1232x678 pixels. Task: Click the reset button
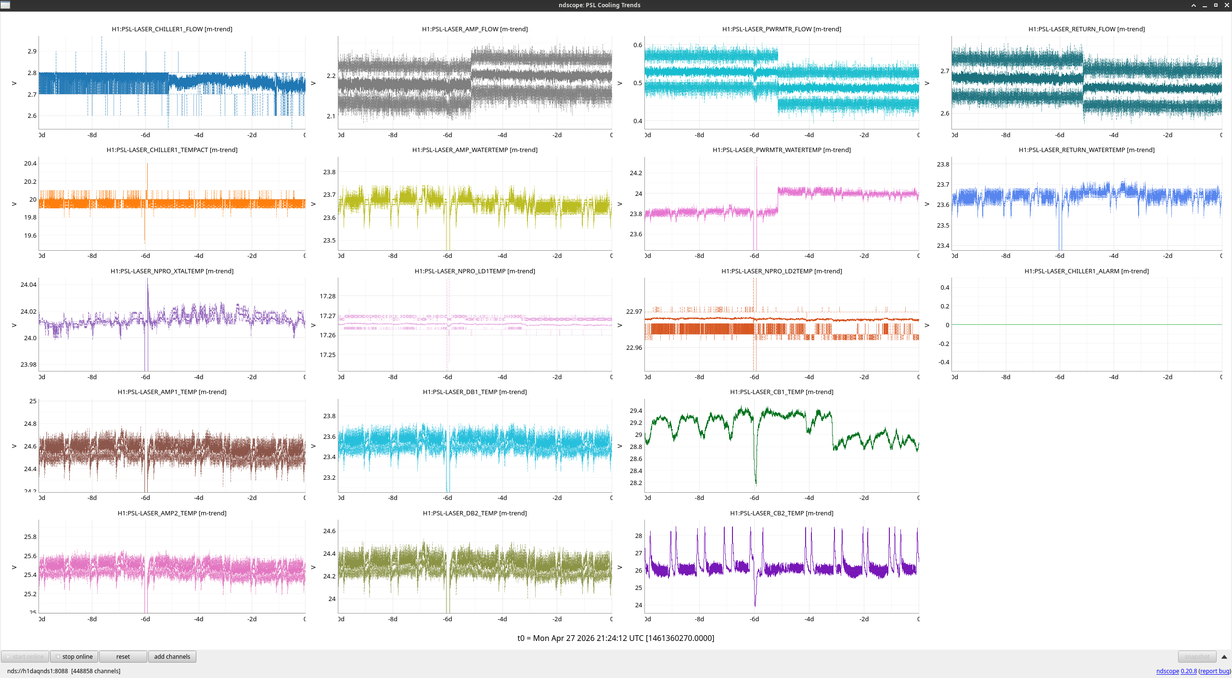click(x=123, y=656)
